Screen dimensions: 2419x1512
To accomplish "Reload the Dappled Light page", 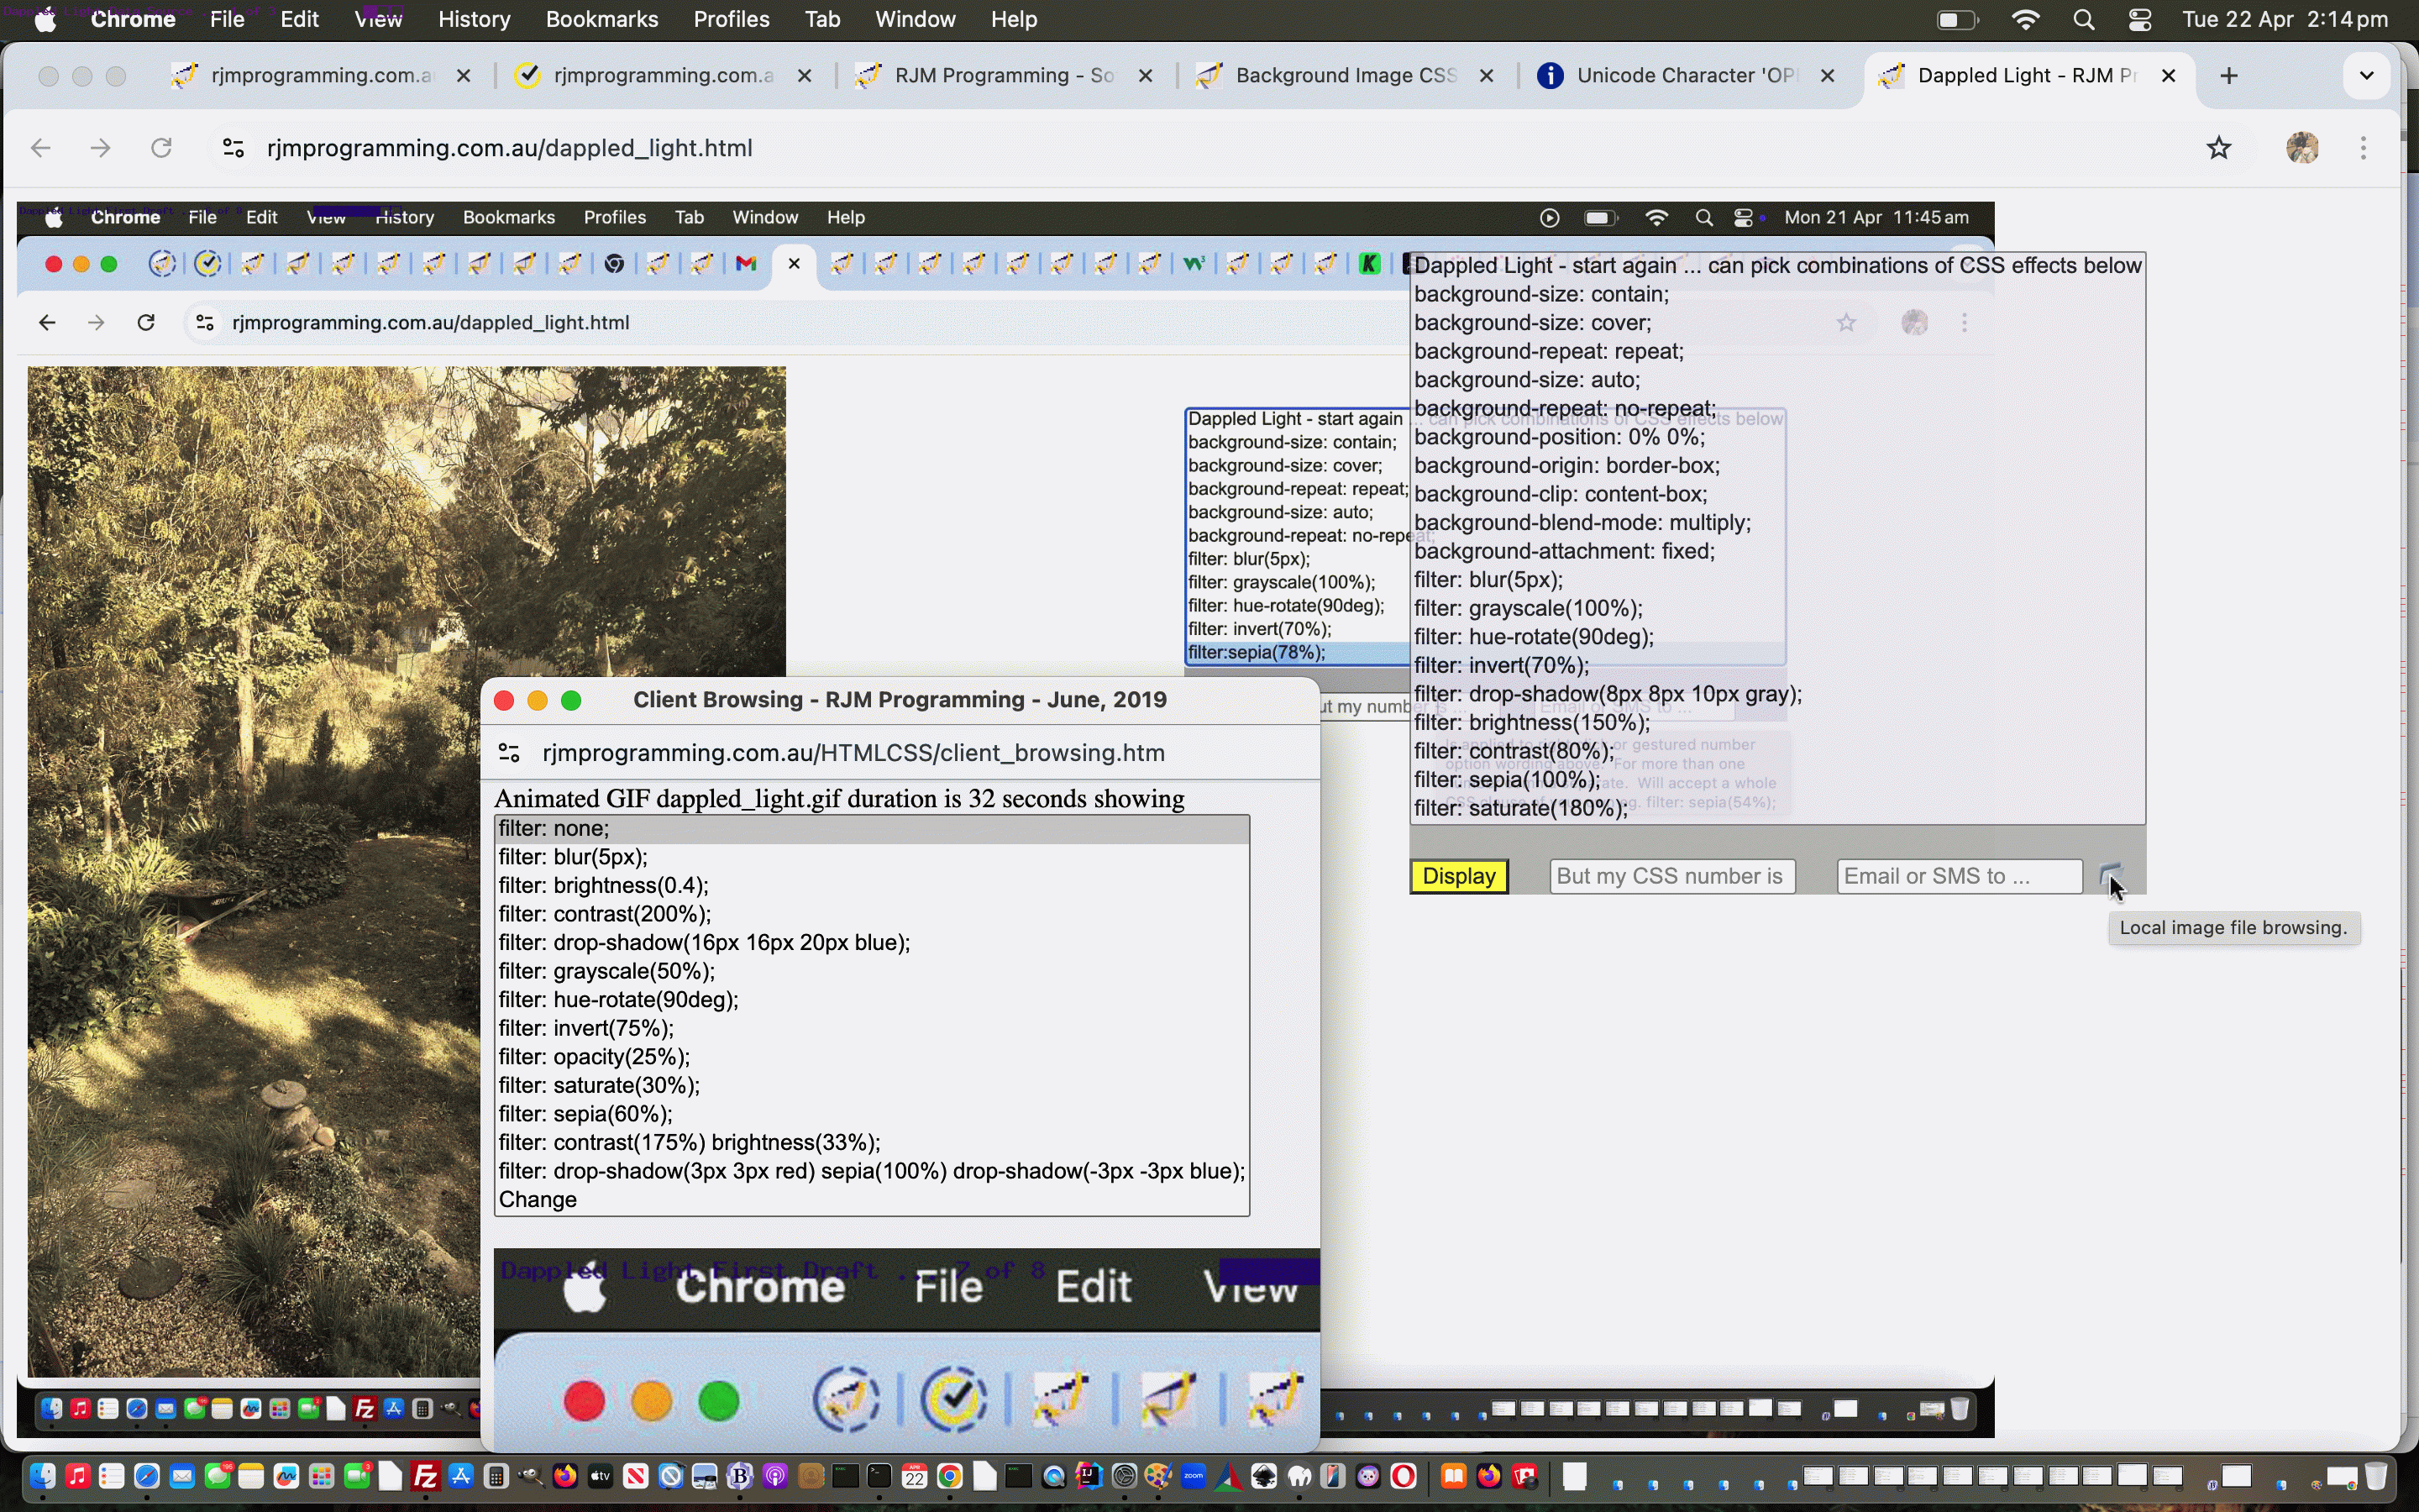I will (161, 148).
